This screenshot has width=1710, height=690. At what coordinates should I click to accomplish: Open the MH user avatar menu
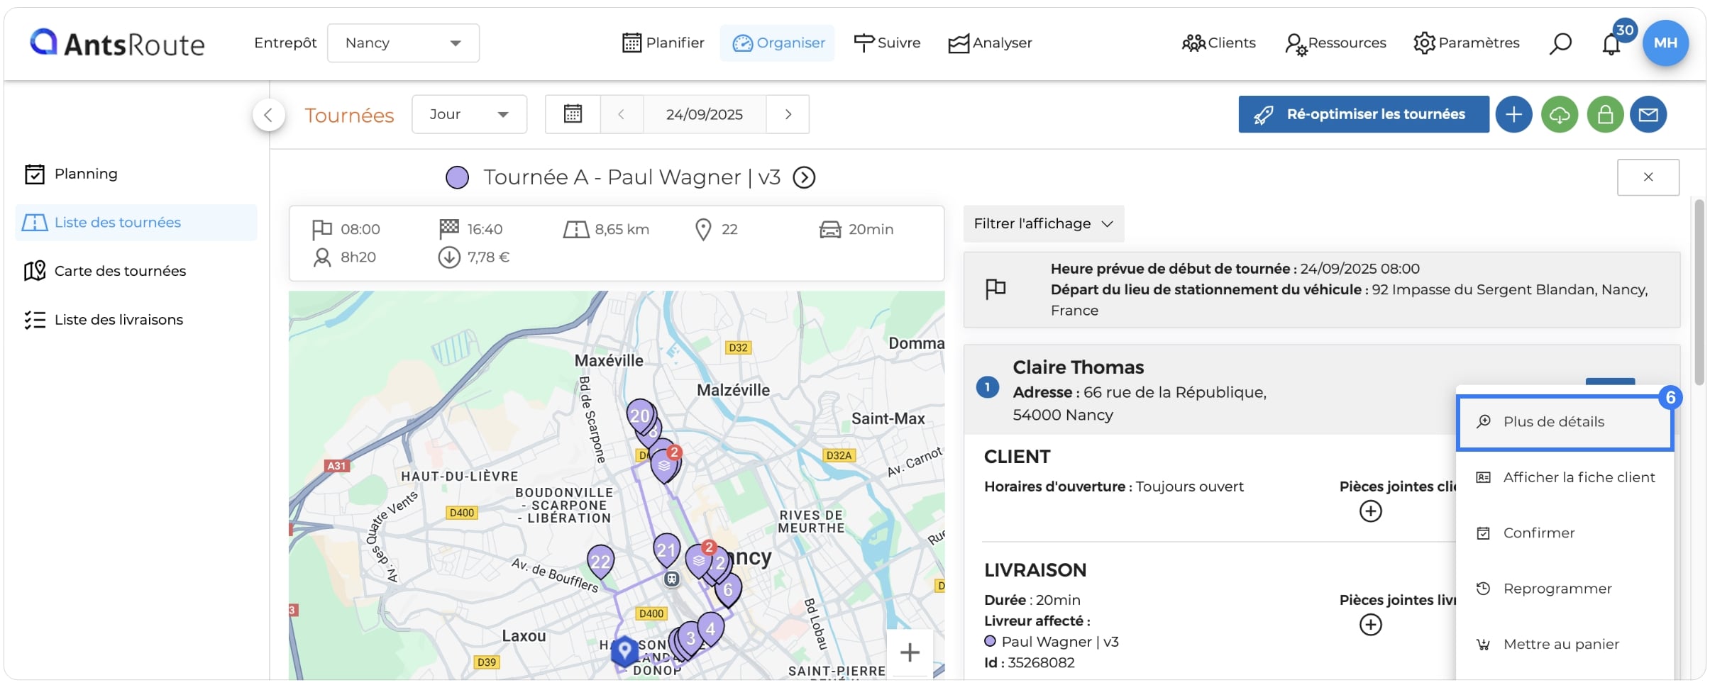click(x=1665, y=43)
